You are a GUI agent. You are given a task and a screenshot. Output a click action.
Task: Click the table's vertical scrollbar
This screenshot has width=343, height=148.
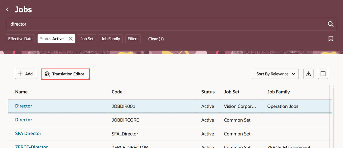(x=333, y=117)
